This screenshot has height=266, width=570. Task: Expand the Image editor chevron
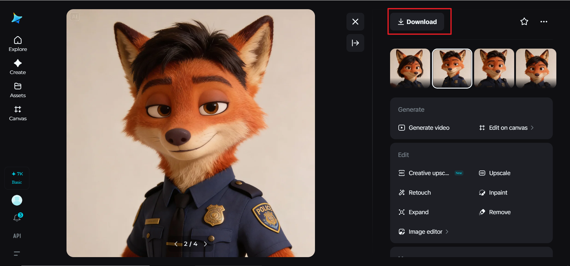447,232
